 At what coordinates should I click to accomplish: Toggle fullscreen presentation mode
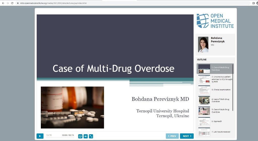click(91, 136)
